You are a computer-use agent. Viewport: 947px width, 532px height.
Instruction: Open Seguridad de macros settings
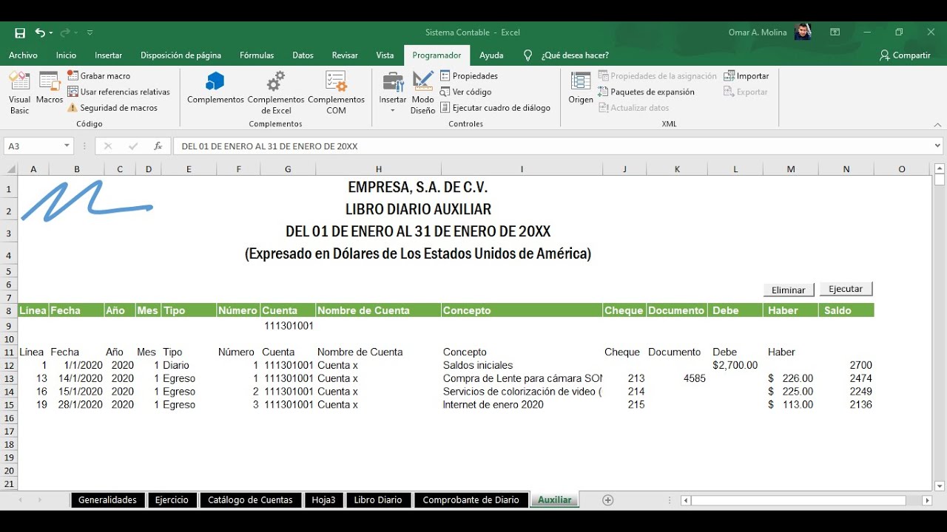[x=112, y=107]
